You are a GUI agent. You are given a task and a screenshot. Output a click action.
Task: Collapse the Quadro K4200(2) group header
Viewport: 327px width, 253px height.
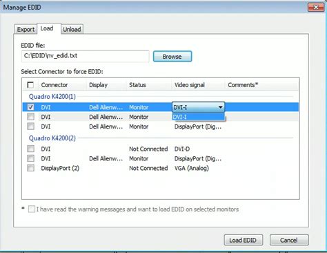pyautogui.click(x=52, y=138)
